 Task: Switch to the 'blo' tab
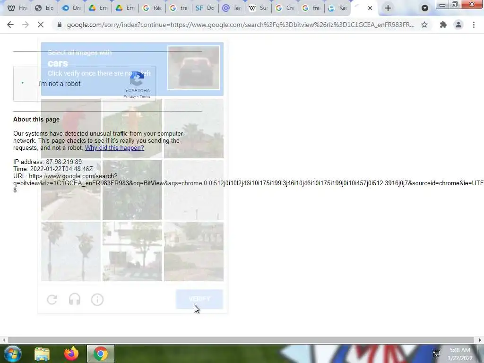(44, 8)
